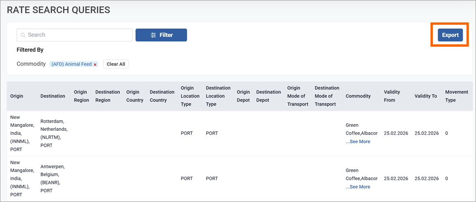Click Validity To date in Antwerpen row

tap(426, 179)
